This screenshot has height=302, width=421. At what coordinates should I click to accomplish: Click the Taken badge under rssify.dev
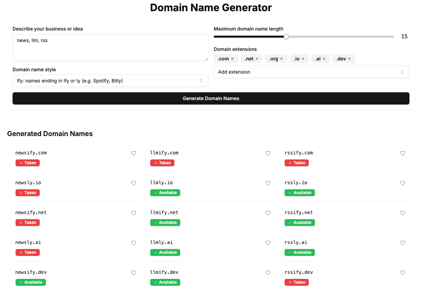[296, 282]
